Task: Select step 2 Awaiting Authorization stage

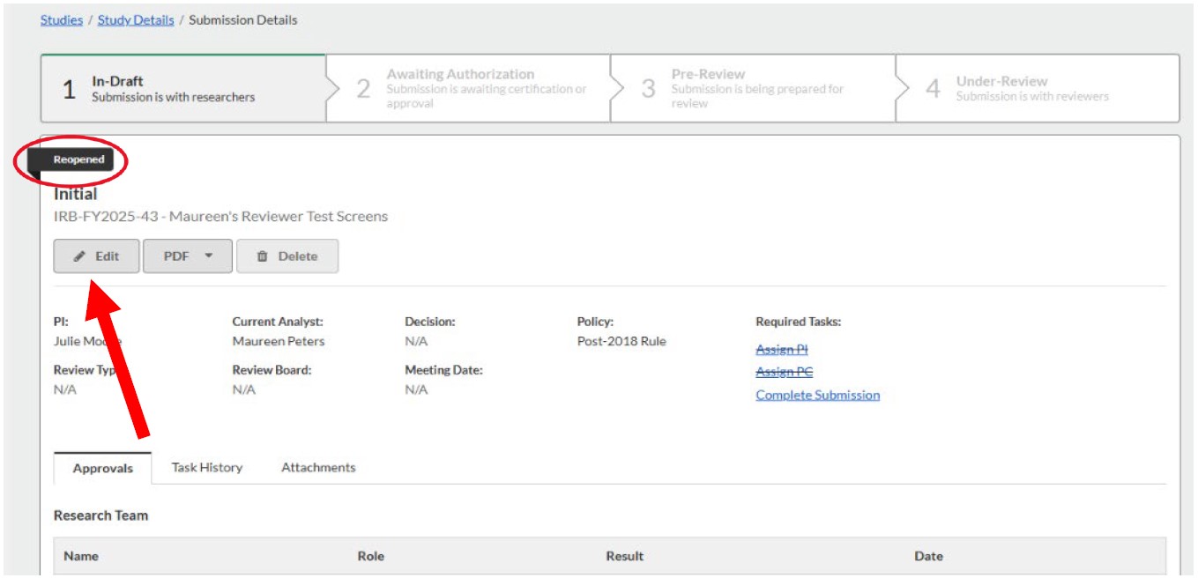Action: 468,89
